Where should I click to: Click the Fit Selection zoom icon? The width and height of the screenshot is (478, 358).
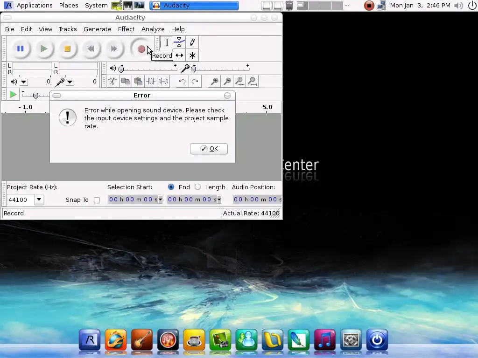tap(240, 81)
